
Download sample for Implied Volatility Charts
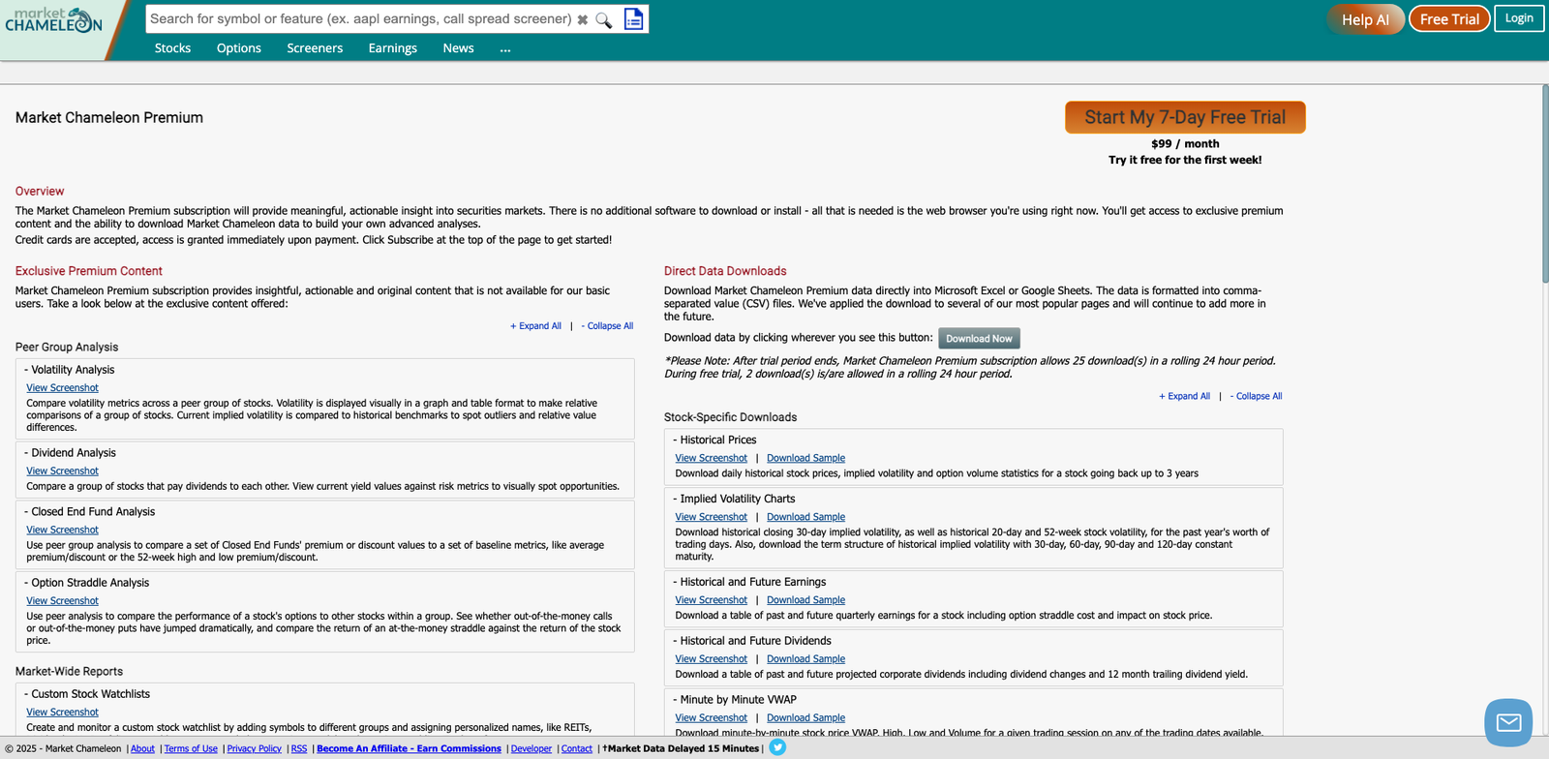805,517
